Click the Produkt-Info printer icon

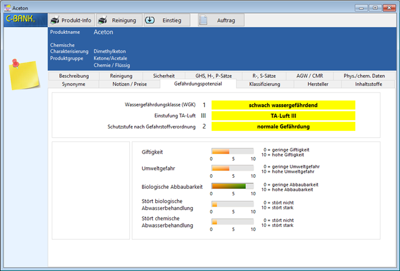pyautogui.click(x=55, y=20)
